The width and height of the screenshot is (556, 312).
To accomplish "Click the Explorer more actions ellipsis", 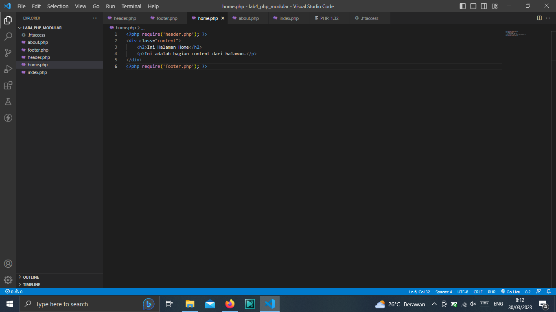I will 95,18.
